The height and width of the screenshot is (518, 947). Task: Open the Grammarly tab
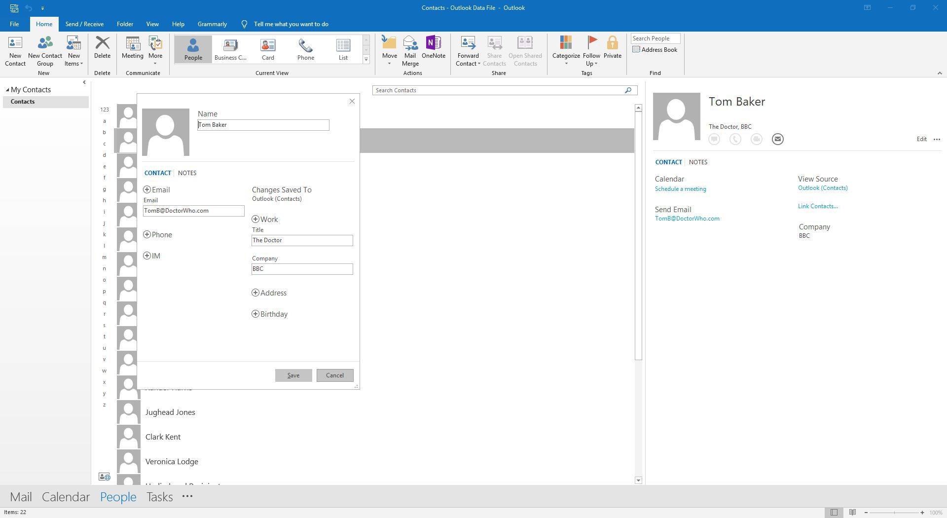[212, 24]
